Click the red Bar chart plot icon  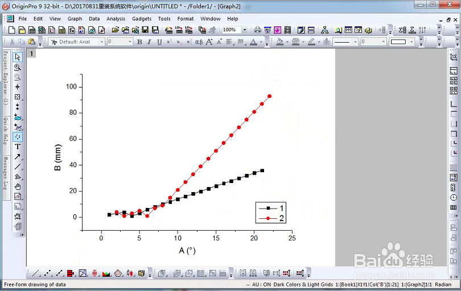(x=71, y=273)
